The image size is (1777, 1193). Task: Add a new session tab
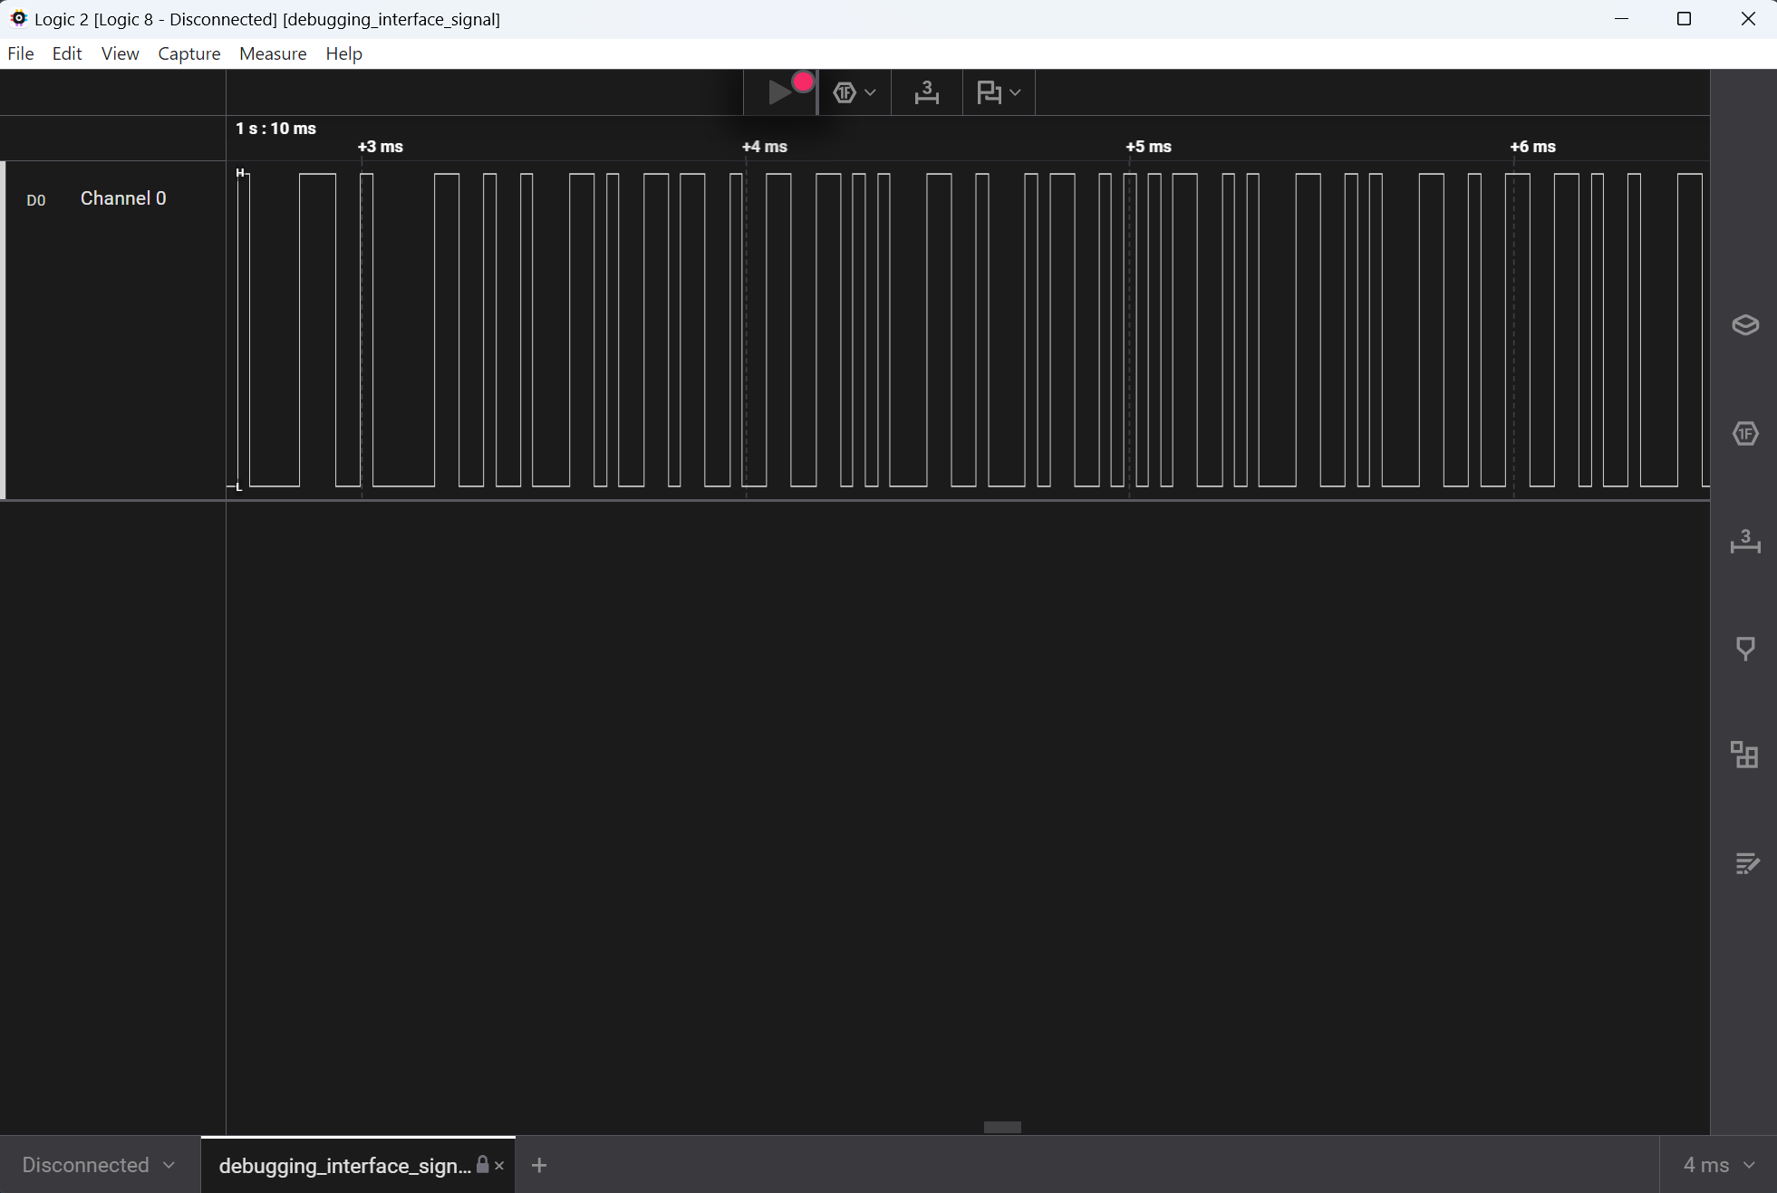(x=539, y=1165)
